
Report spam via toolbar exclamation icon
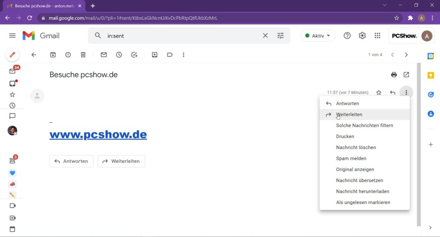68,55
